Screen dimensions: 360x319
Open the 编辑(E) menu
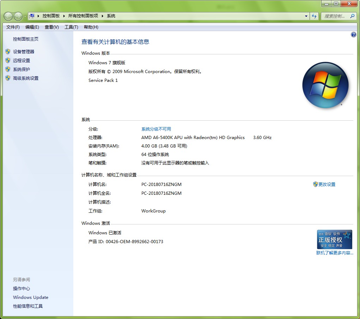click(32, 27)
